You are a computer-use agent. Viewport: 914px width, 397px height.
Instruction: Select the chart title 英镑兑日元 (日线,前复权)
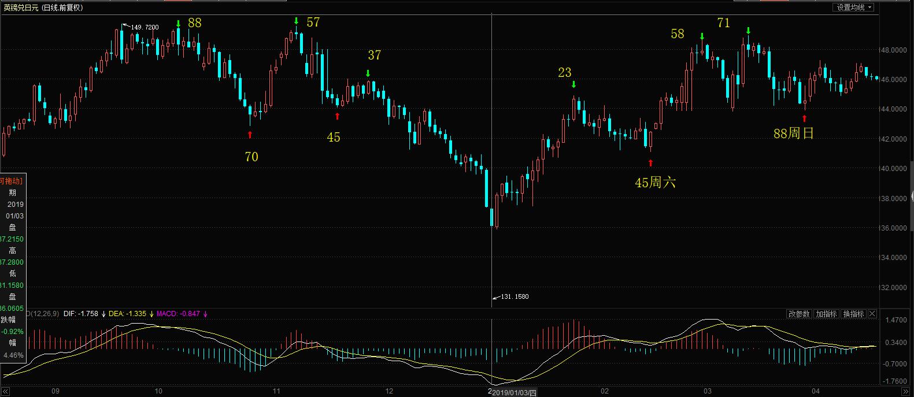point(43,8)
